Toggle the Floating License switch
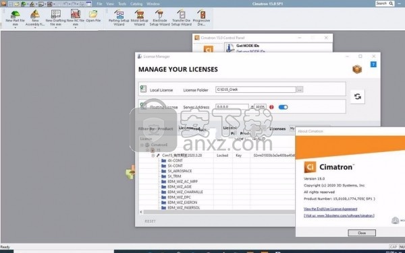The height and width of the screenshot is (253, 405). 283,107
